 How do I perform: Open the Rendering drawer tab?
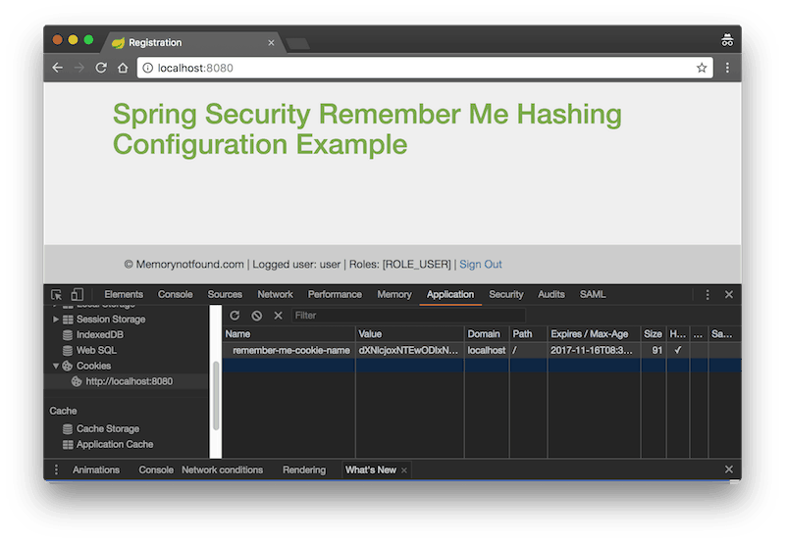304,470
